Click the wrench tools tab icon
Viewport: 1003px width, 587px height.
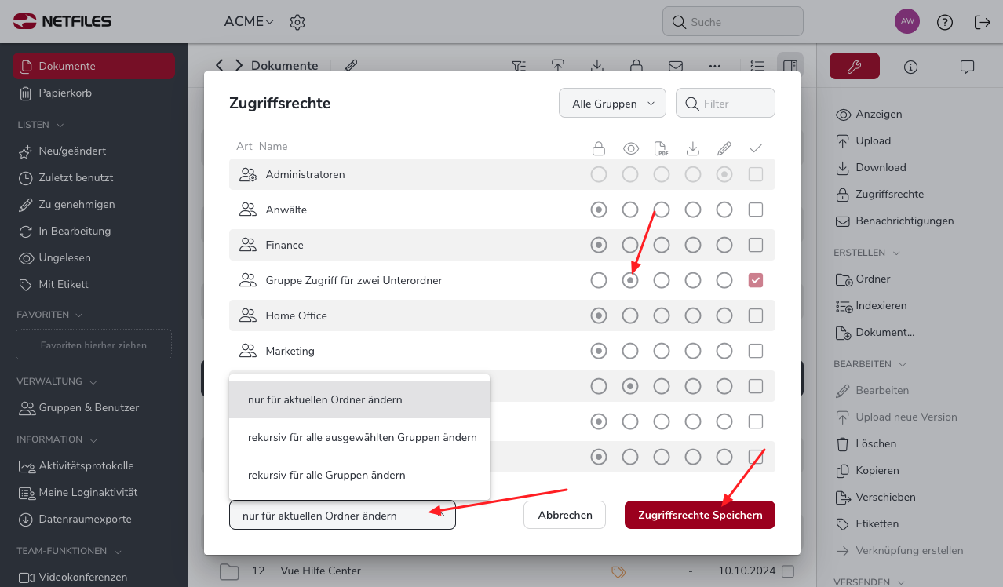[855, 67]
